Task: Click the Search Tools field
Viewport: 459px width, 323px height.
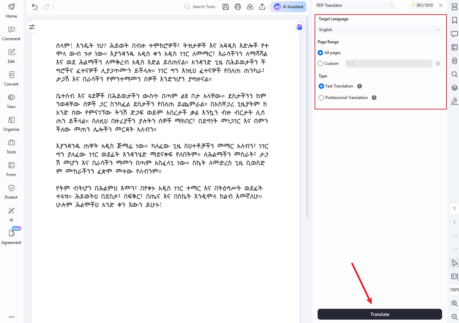Action: pyautogui.click(x=200, y=7)
